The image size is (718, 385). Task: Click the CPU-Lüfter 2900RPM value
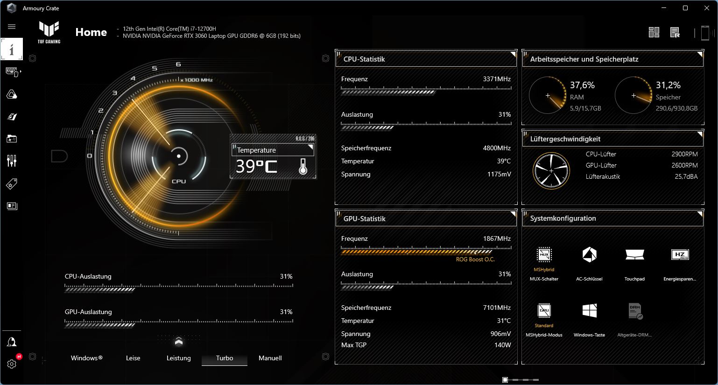[684, 154]
